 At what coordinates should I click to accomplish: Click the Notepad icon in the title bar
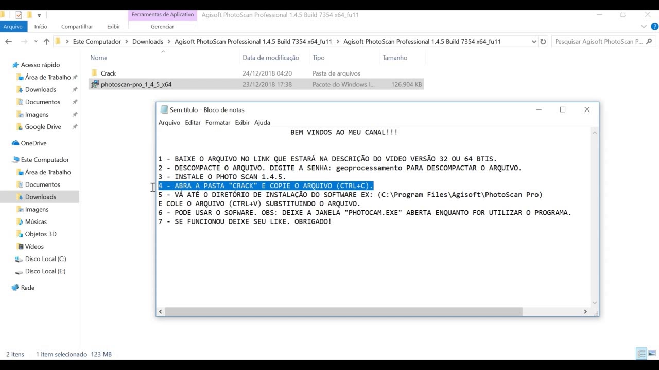coord(164,109)
